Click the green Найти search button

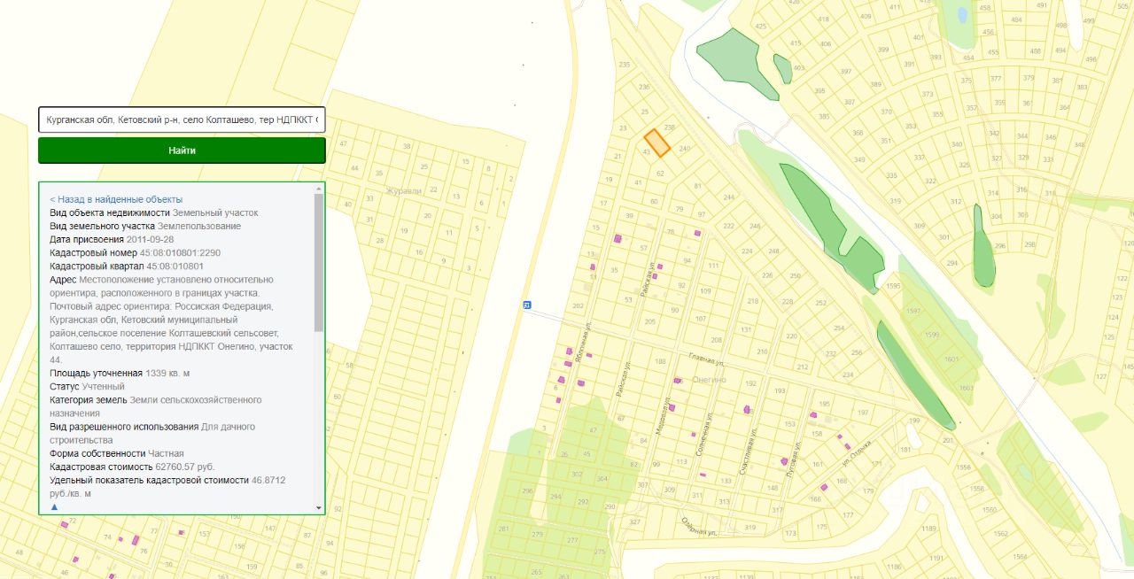click(182, 151)
